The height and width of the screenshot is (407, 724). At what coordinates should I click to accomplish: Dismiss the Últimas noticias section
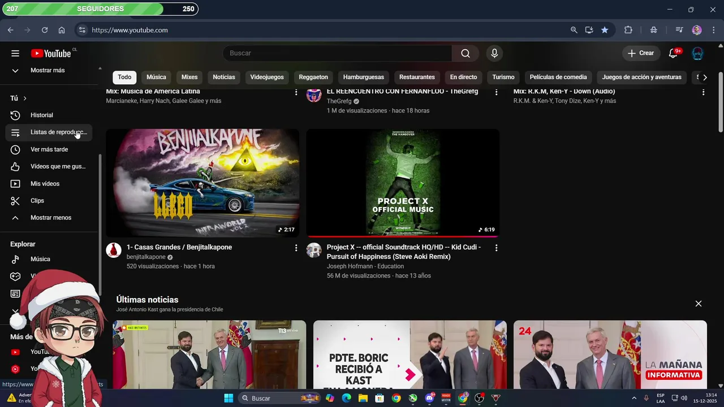pyautogui.click(x=699, y=304)
